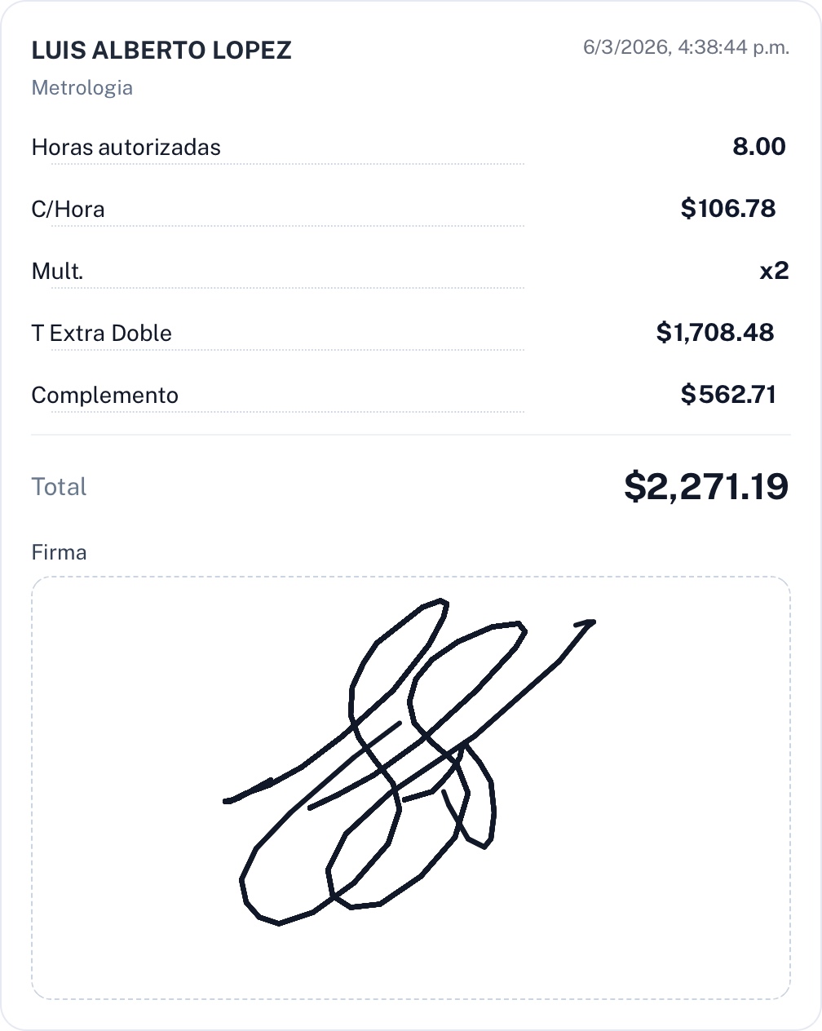Click the divider line above Total
The width and height of the screenshot is (822, 1031).
(411, 435)
